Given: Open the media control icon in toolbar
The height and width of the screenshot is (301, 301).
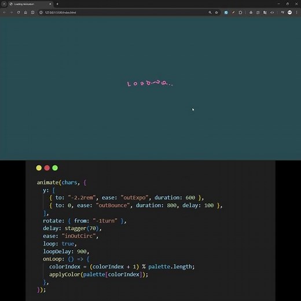Looking at the screenshot, I should point(282,12).
